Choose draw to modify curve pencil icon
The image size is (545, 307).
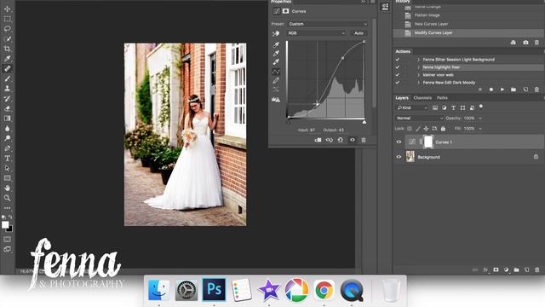click(x=276, y=81)
